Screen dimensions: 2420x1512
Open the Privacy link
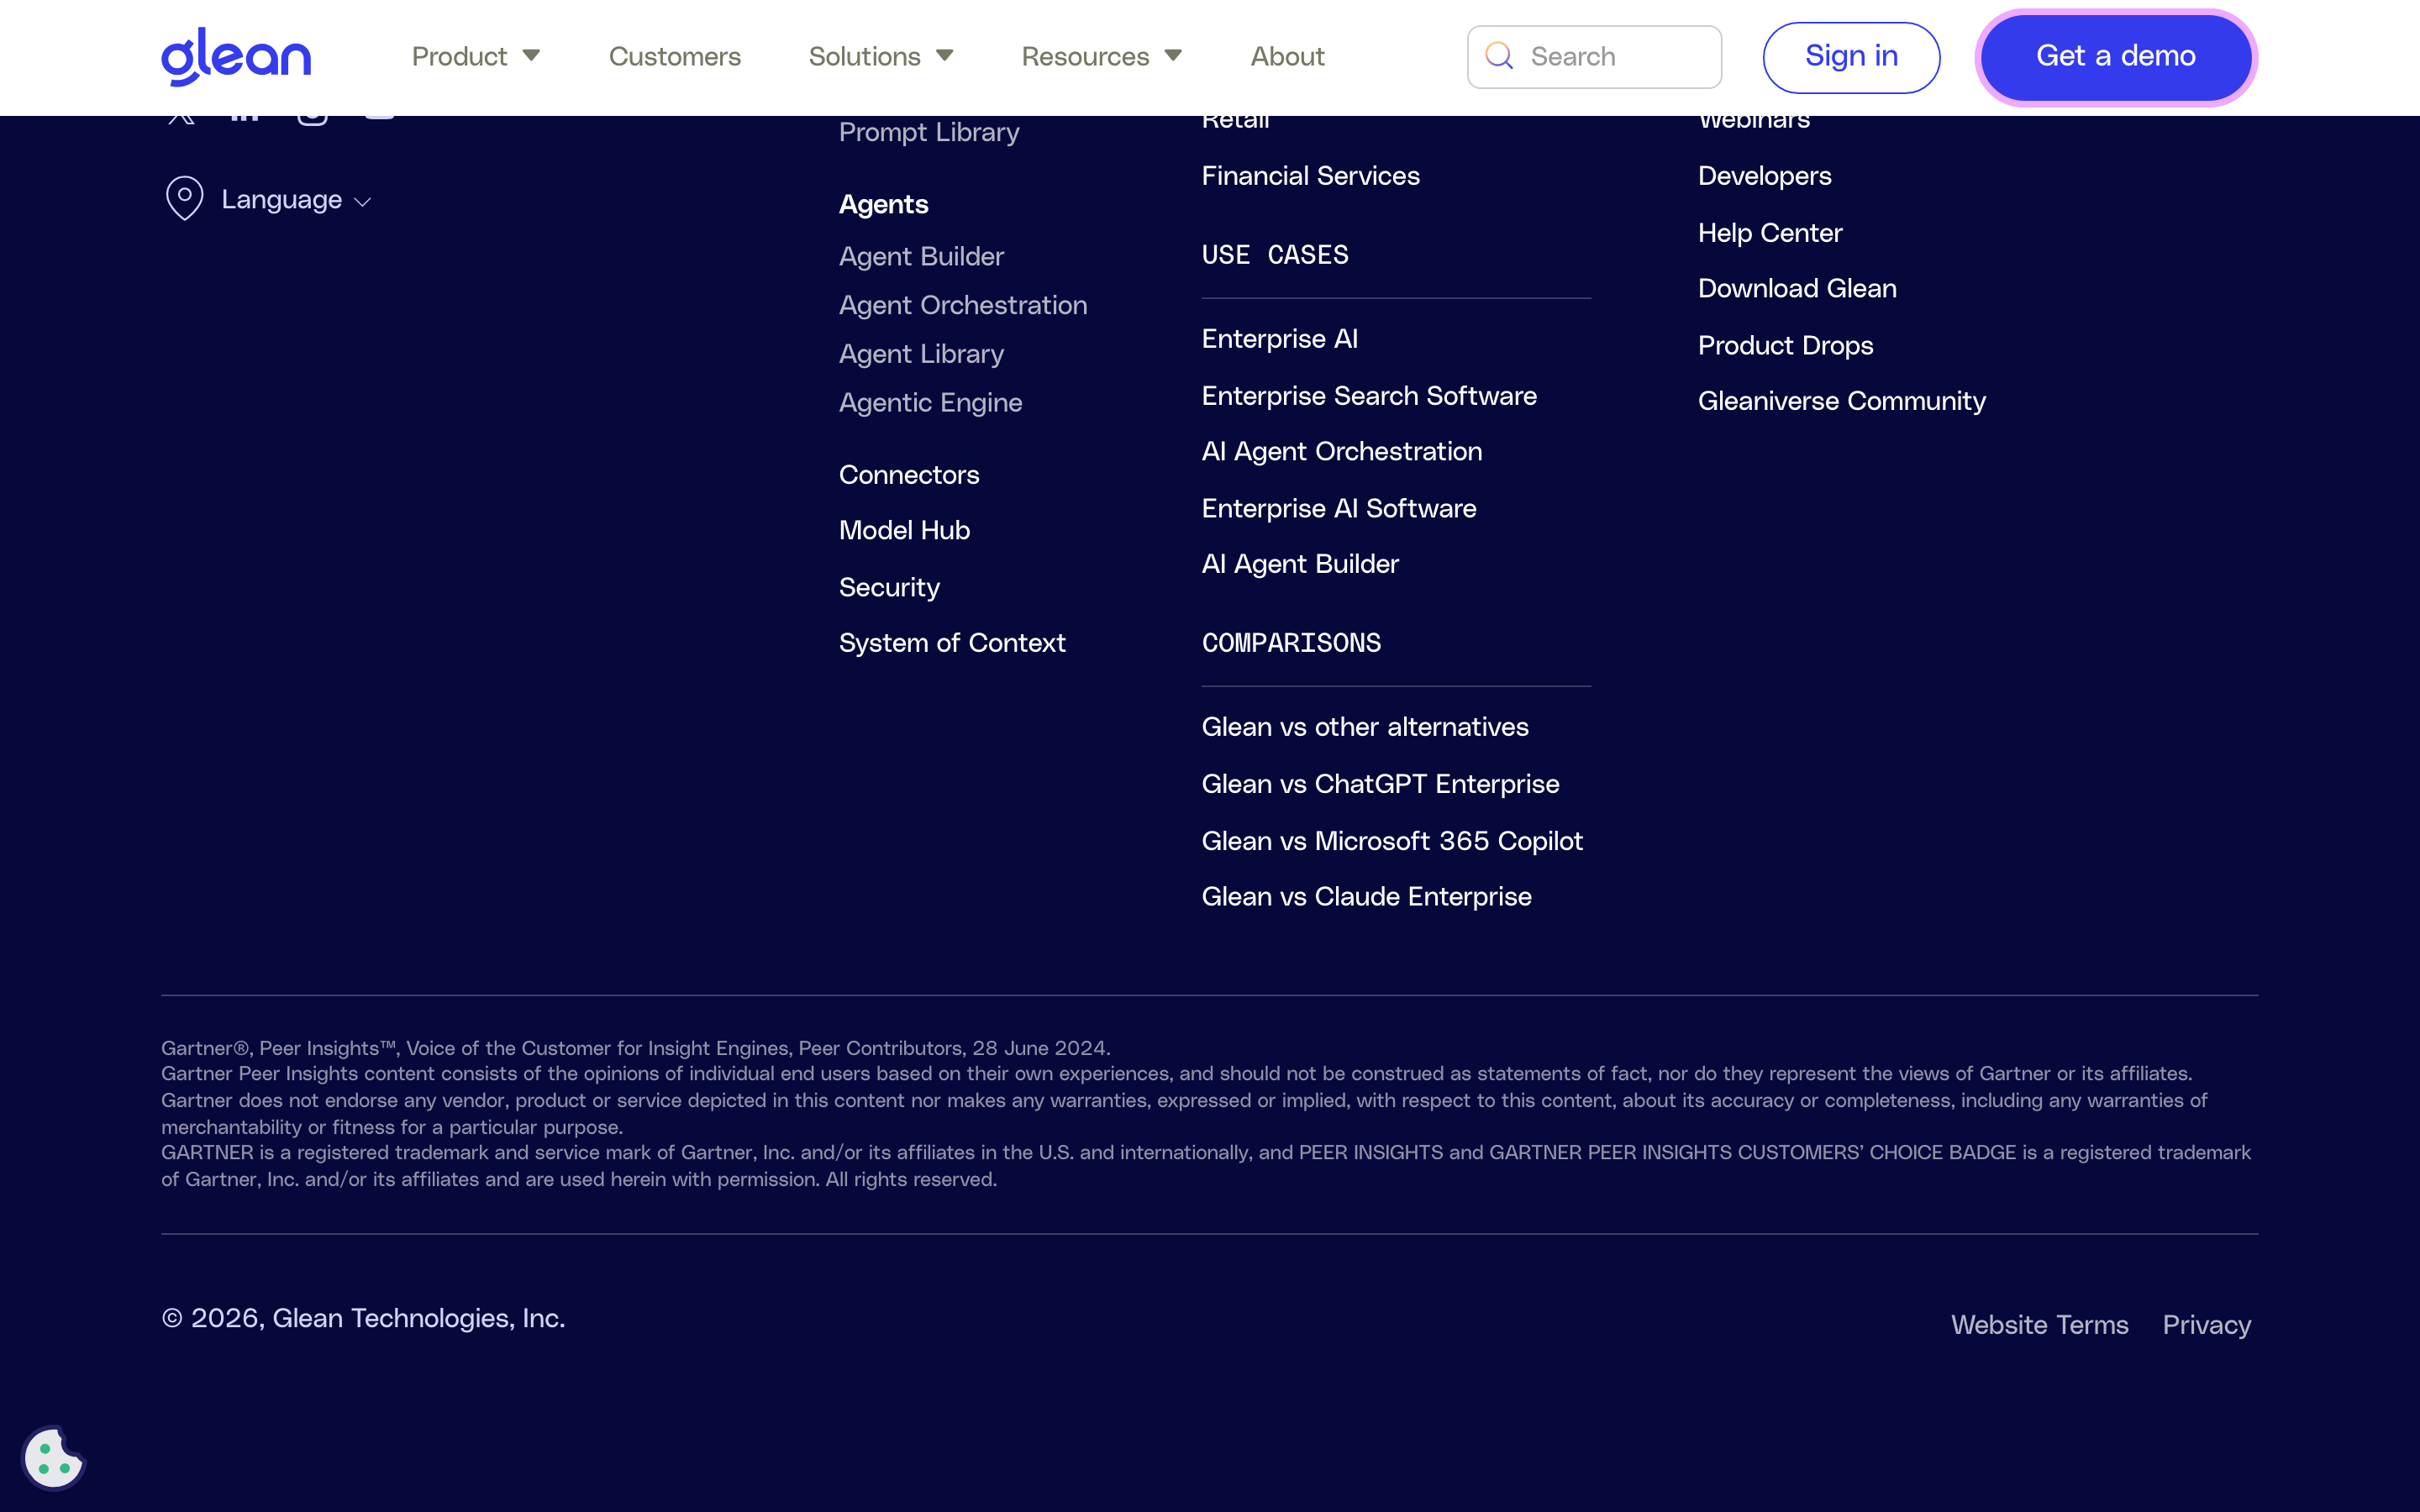click(x=2206, y=1325)
